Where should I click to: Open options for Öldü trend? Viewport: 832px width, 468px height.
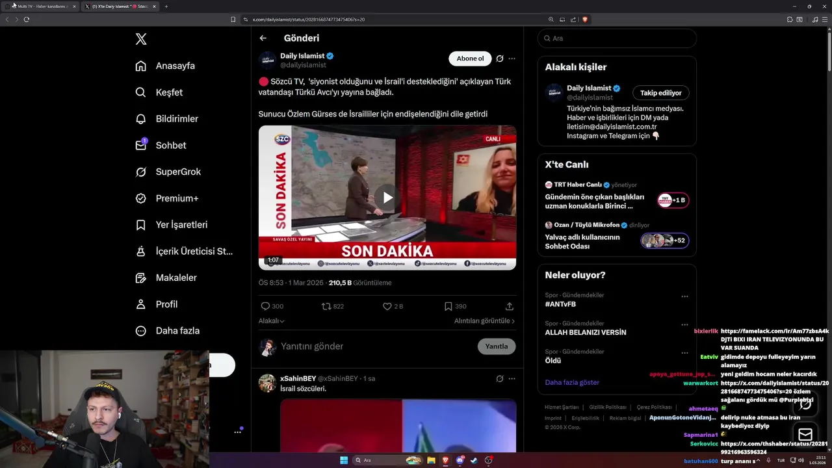point(684,353)
